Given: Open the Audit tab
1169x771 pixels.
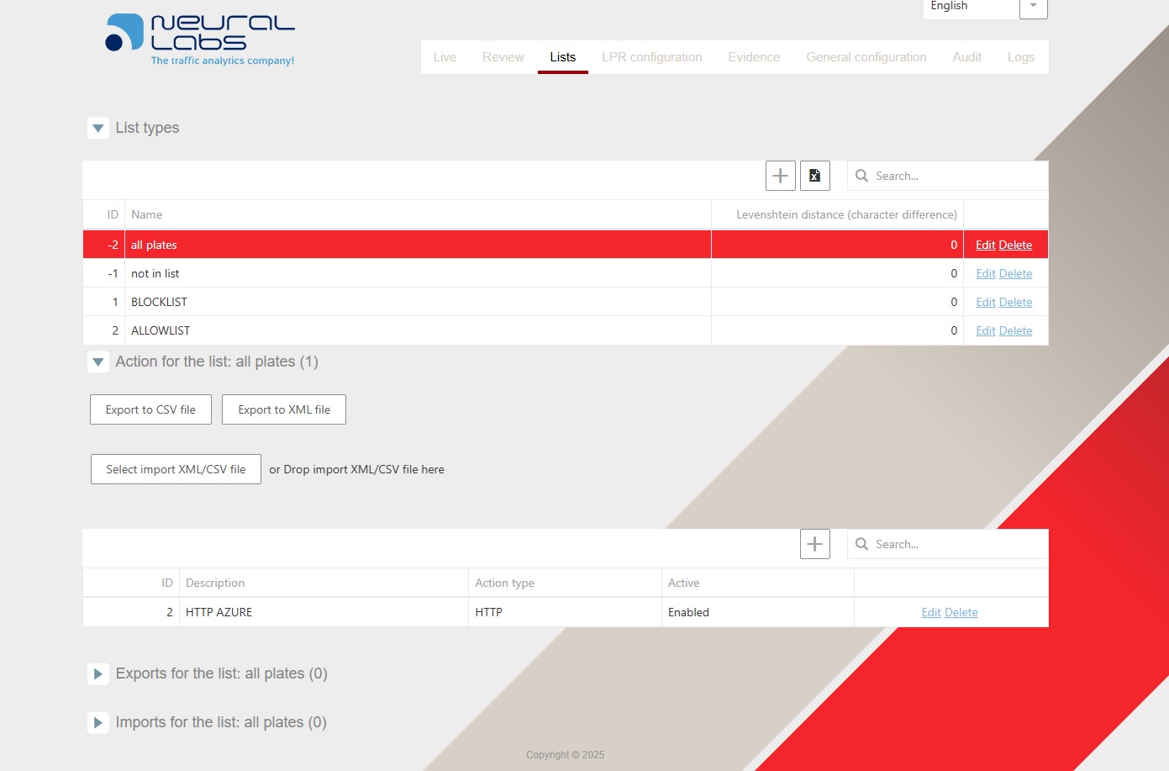Looking at the screenshot, I should point(966,57).
